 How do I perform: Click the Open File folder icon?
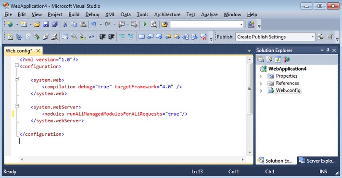37,24
